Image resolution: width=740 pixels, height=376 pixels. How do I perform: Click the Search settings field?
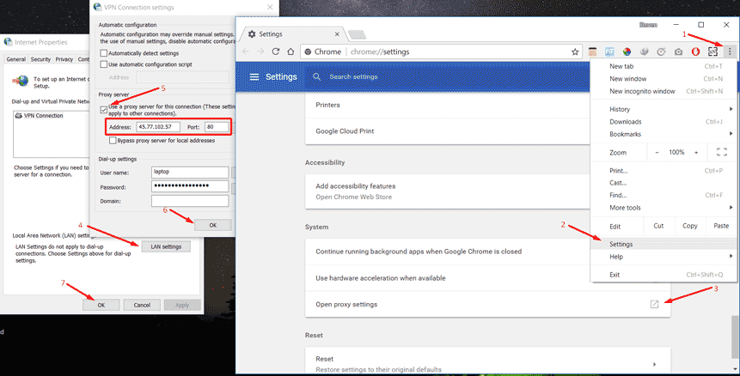coord(448,76)
